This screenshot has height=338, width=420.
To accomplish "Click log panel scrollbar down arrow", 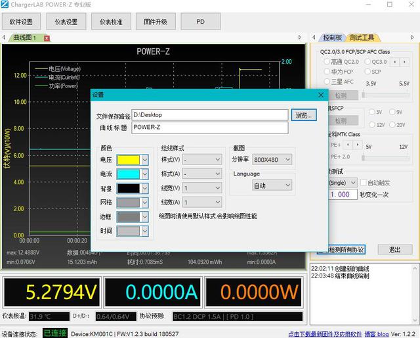I will (415, 320).
